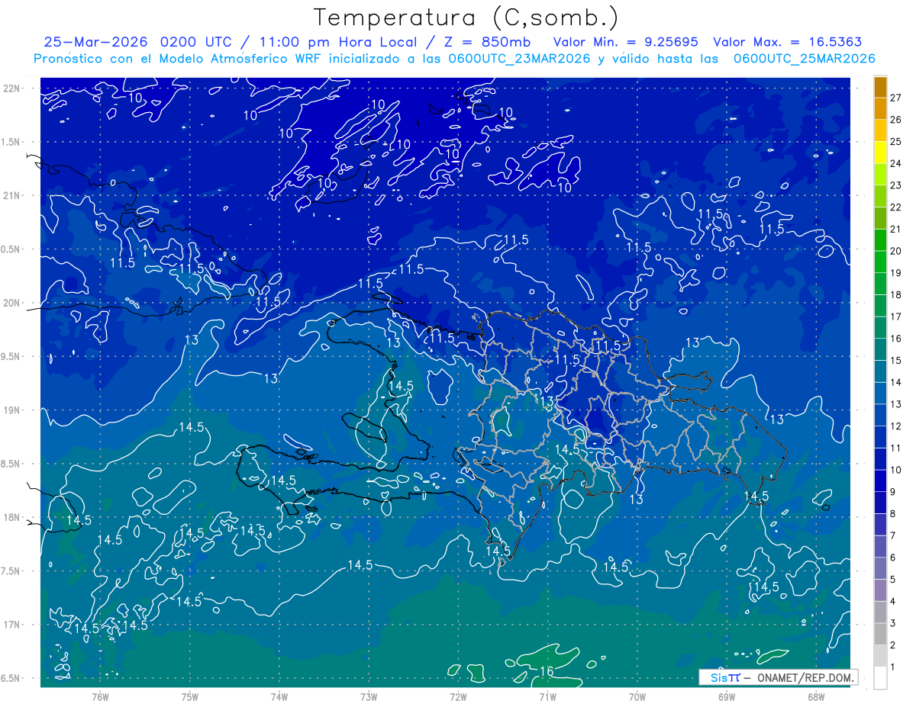Click the Valor Max. = 16.5363 text
Image resolution: width=916 pixels, height=707 pixels.
click(787, 42)
